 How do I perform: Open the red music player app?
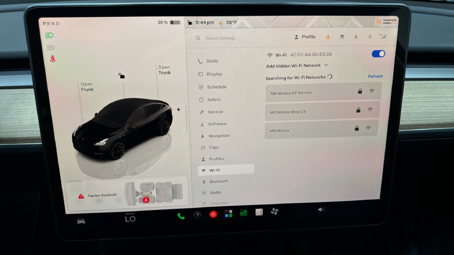(x=213, y=214)
